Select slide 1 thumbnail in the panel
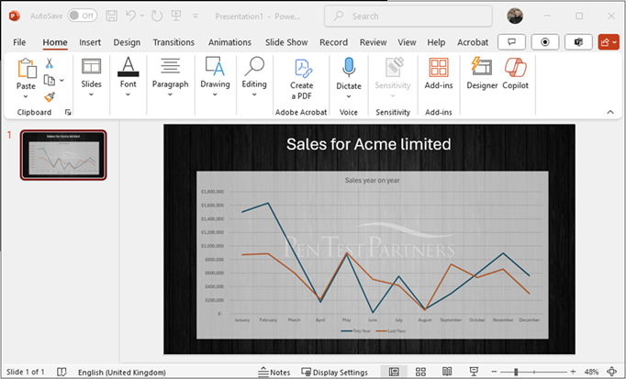 click(x=63, y=155)
